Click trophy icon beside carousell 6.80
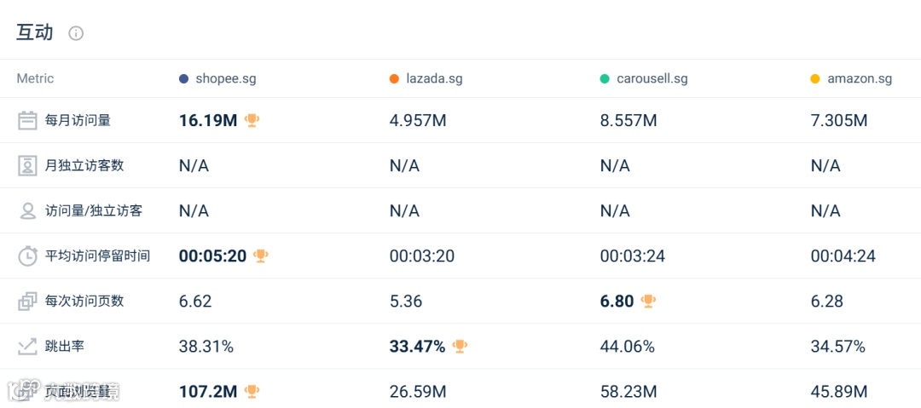Image resolution: width=921 pixels, height=408 pixels. coord(648,301)
